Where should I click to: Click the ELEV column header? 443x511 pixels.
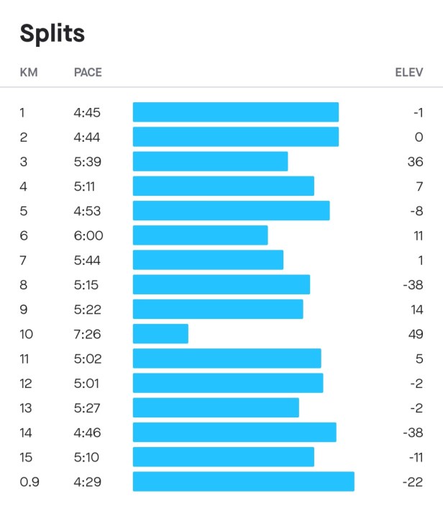(x=409, y=73)
